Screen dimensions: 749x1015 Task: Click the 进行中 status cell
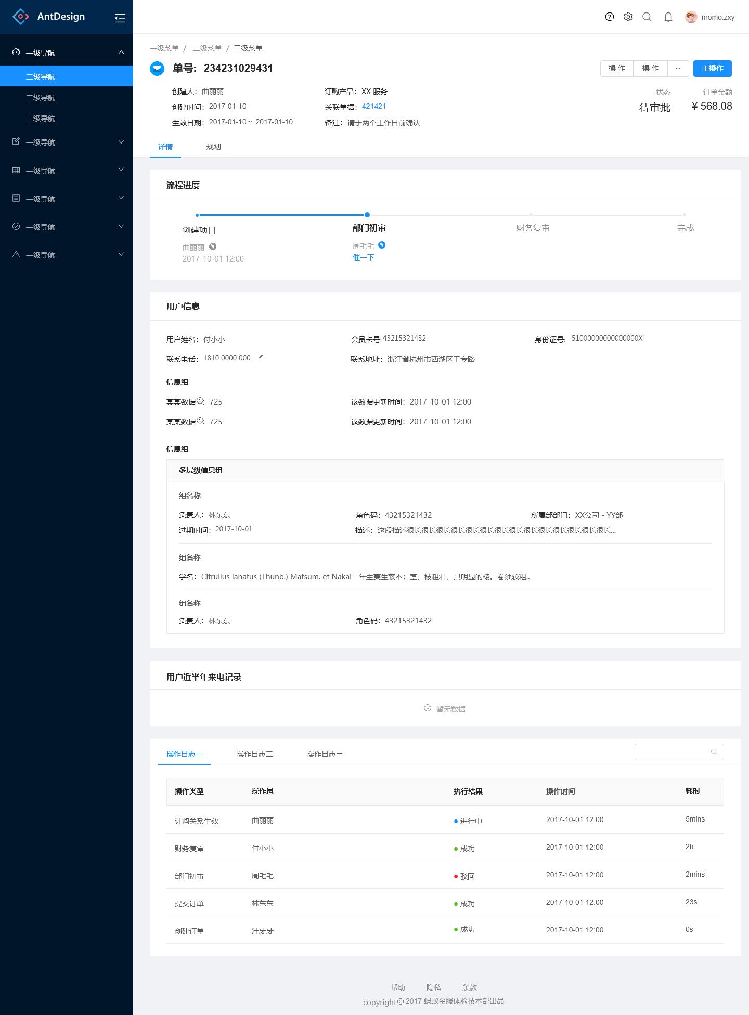coord(468,821)
